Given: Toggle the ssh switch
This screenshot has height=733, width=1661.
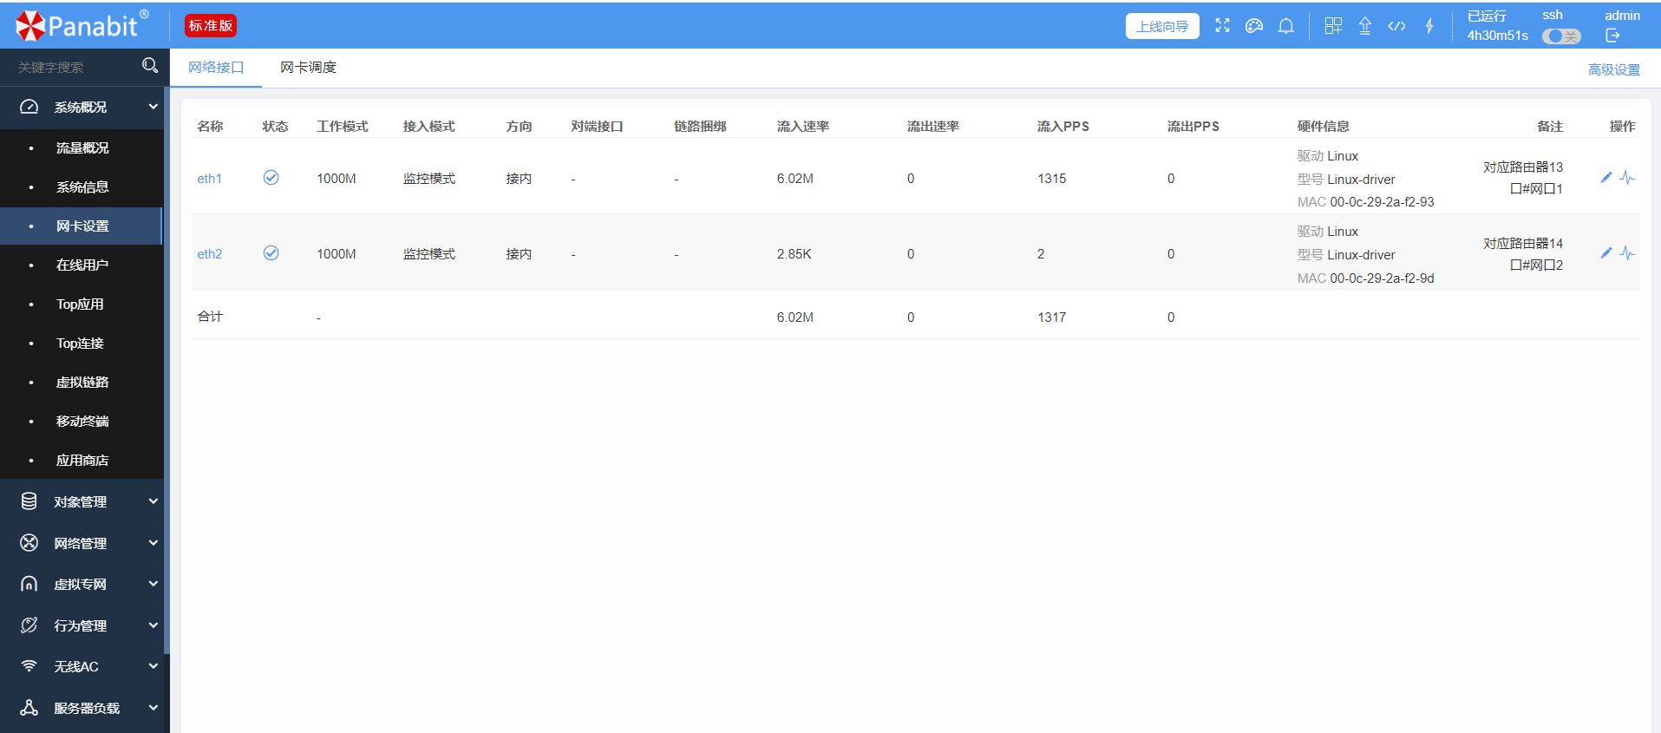Looking at the screenshot, I should (1560, 36).
